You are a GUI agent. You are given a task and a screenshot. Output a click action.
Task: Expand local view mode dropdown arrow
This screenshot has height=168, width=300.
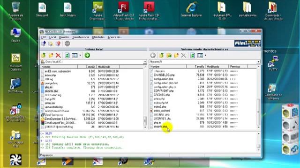[x=80, y=56]
